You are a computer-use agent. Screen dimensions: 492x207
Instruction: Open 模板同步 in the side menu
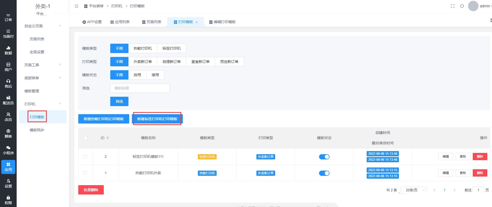(x=37, y=130)
